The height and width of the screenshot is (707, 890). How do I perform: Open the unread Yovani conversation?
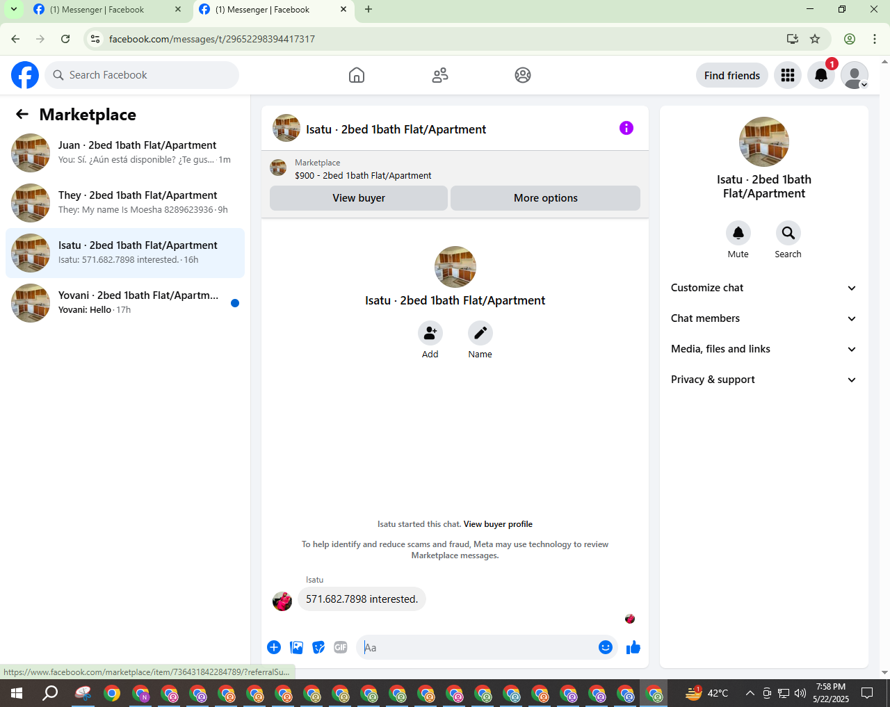pos(125,303)
